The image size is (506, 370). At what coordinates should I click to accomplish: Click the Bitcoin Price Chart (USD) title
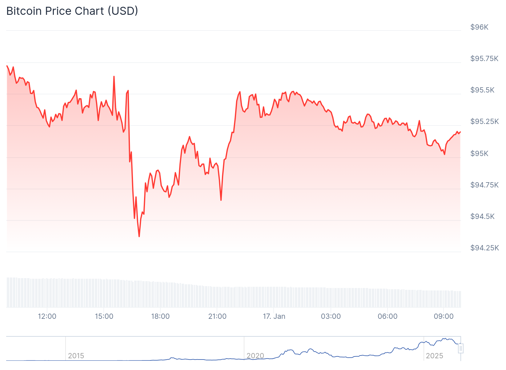point(72,11)
